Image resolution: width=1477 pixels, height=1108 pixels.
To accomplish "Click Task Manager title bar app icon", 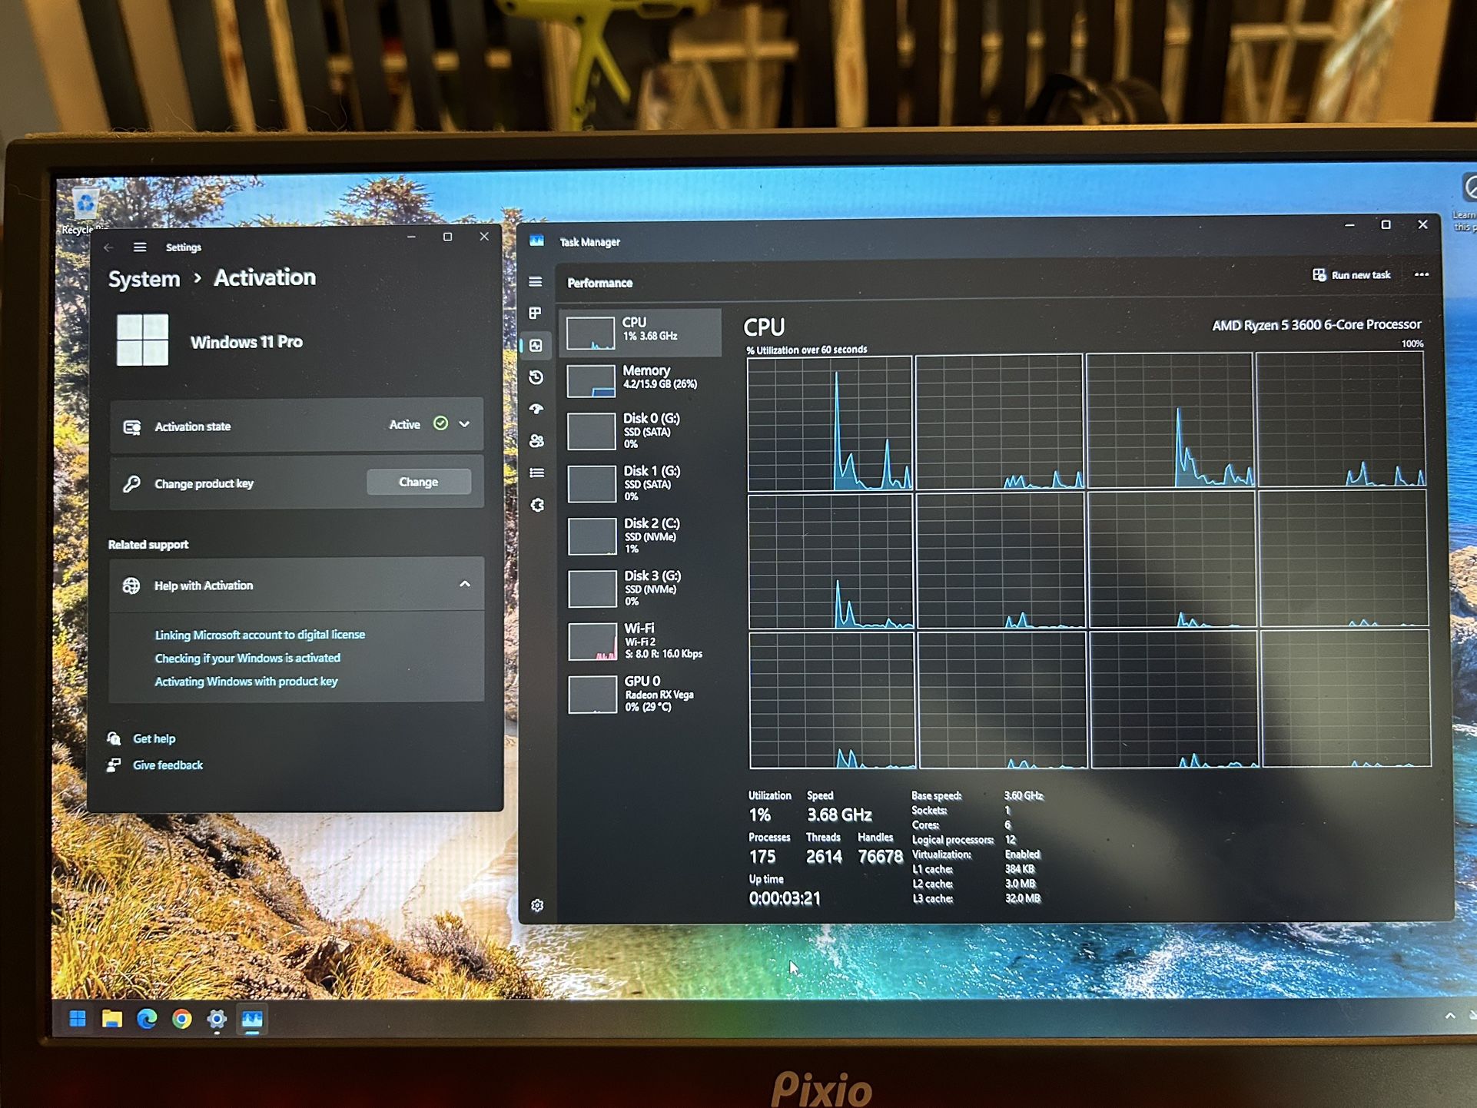I will 536,241.
